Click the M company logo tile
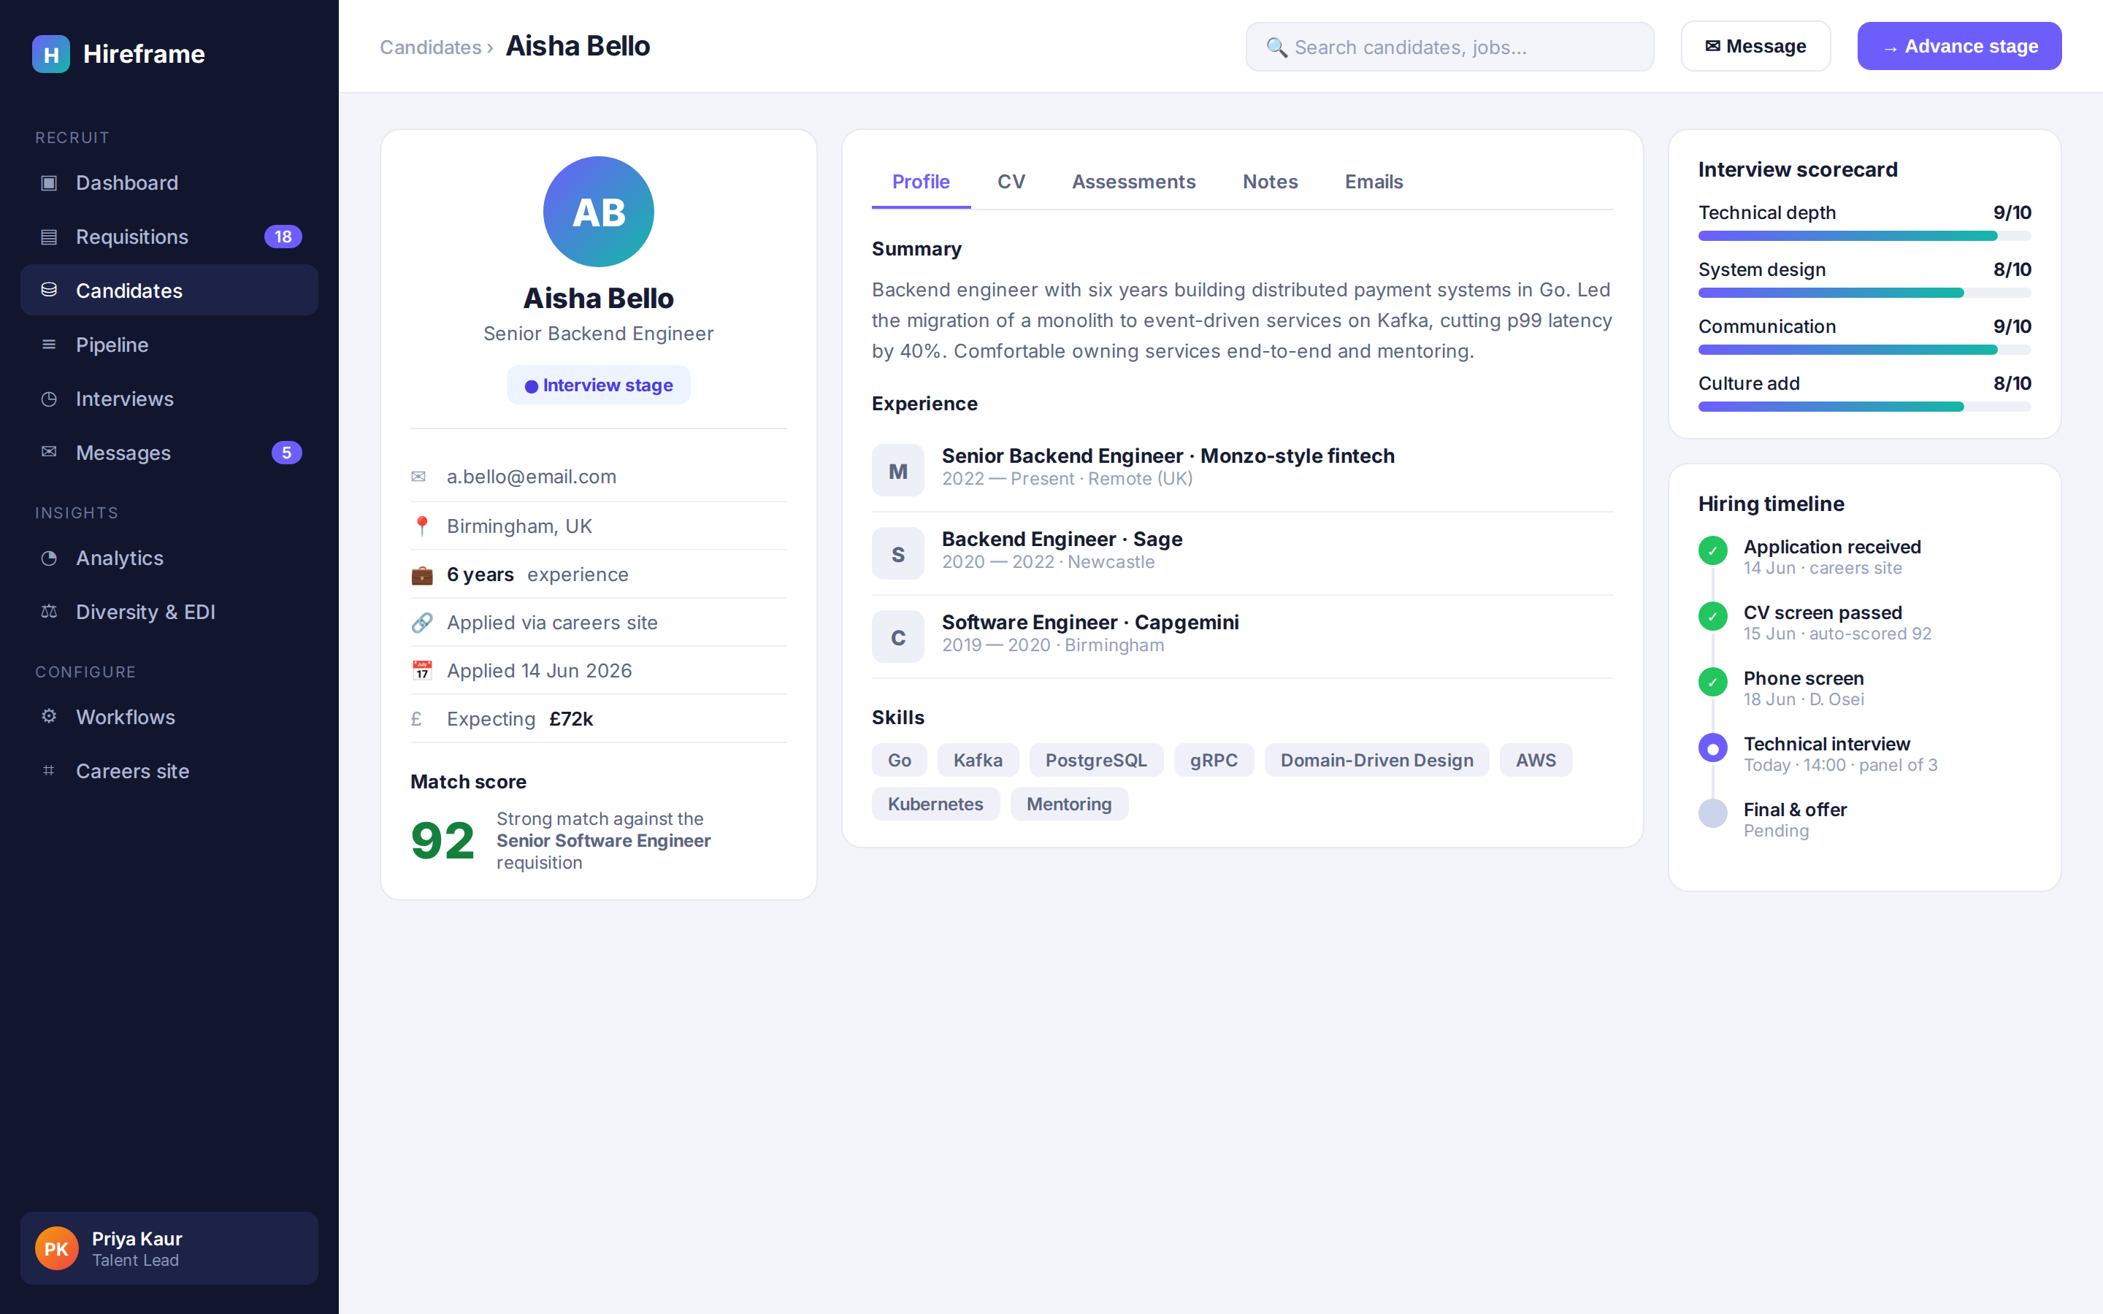The height and width of the screenshot is (1314, 2103). pos(897,470)
